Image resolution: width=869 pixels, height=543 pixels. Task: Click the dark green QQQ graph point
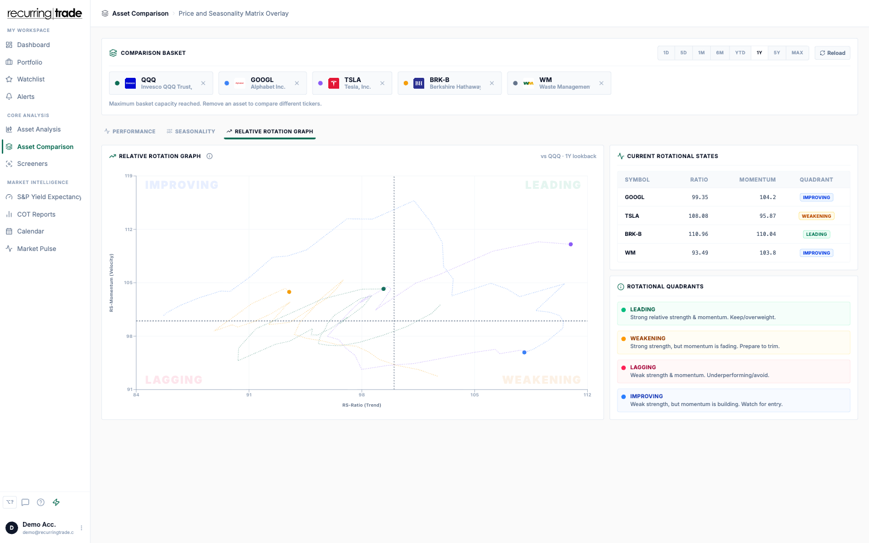tap(384, 289)
